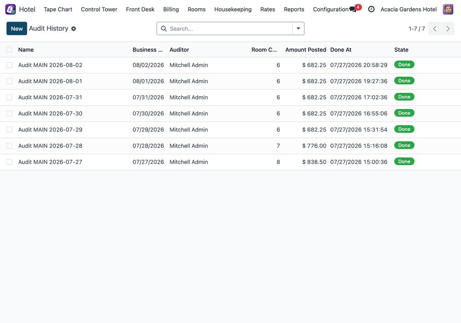Screen dimensions: 461x323
Task: Open the Rates menu
Action: click(x=267, y=9)
